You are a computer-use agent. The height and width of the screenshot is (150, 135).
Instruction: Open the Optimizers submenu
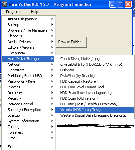(28, 70)
